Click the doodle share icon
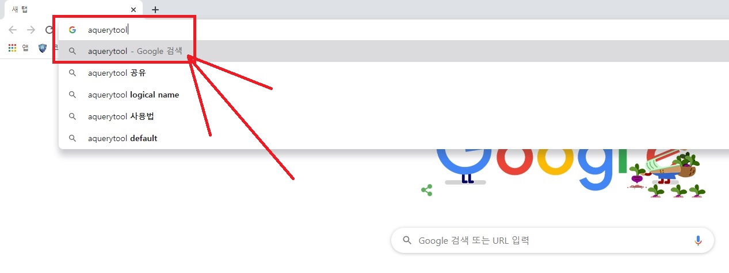The image size is (729, 273). click(427, 190)
